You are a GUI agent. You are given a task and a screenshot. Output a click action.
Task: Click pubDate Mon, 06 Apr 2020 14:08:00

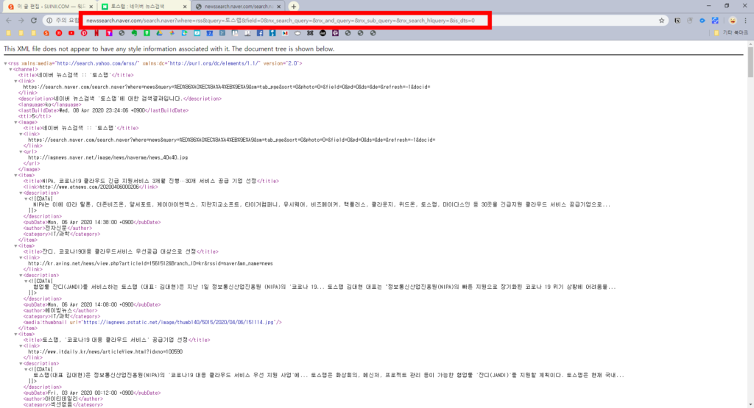tap(91, 305)
